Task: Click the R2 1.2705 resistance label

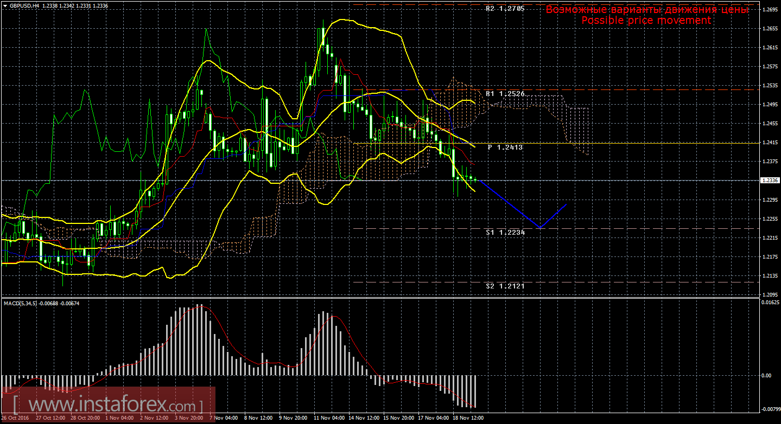Action: pos(505,9)
